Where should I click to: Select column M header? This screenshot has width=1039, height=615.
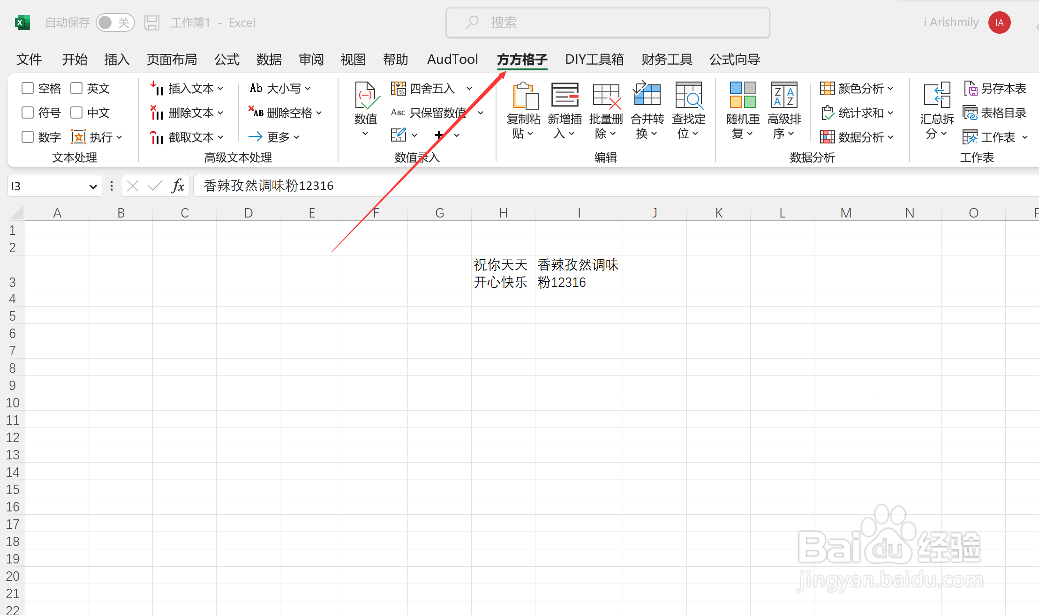846,213
